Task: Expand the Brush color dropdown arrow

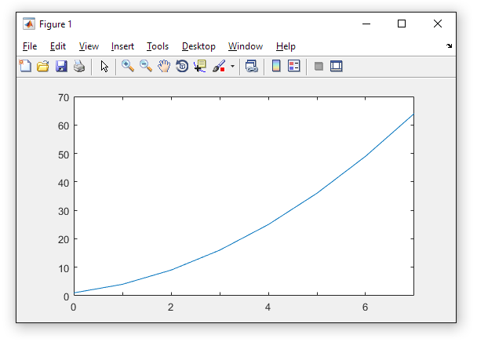Action: click(232, 66)
